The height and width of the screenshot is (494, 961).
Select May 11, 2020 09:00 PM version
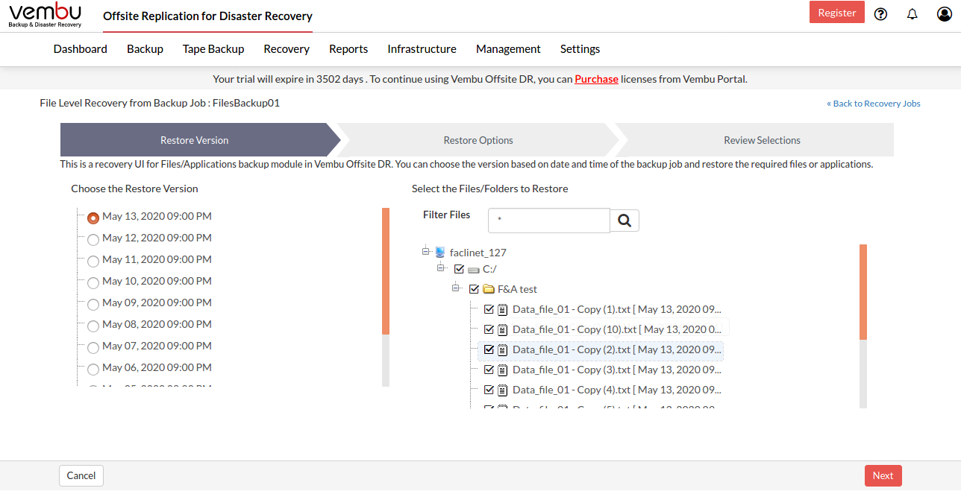[x=93, y=262]
